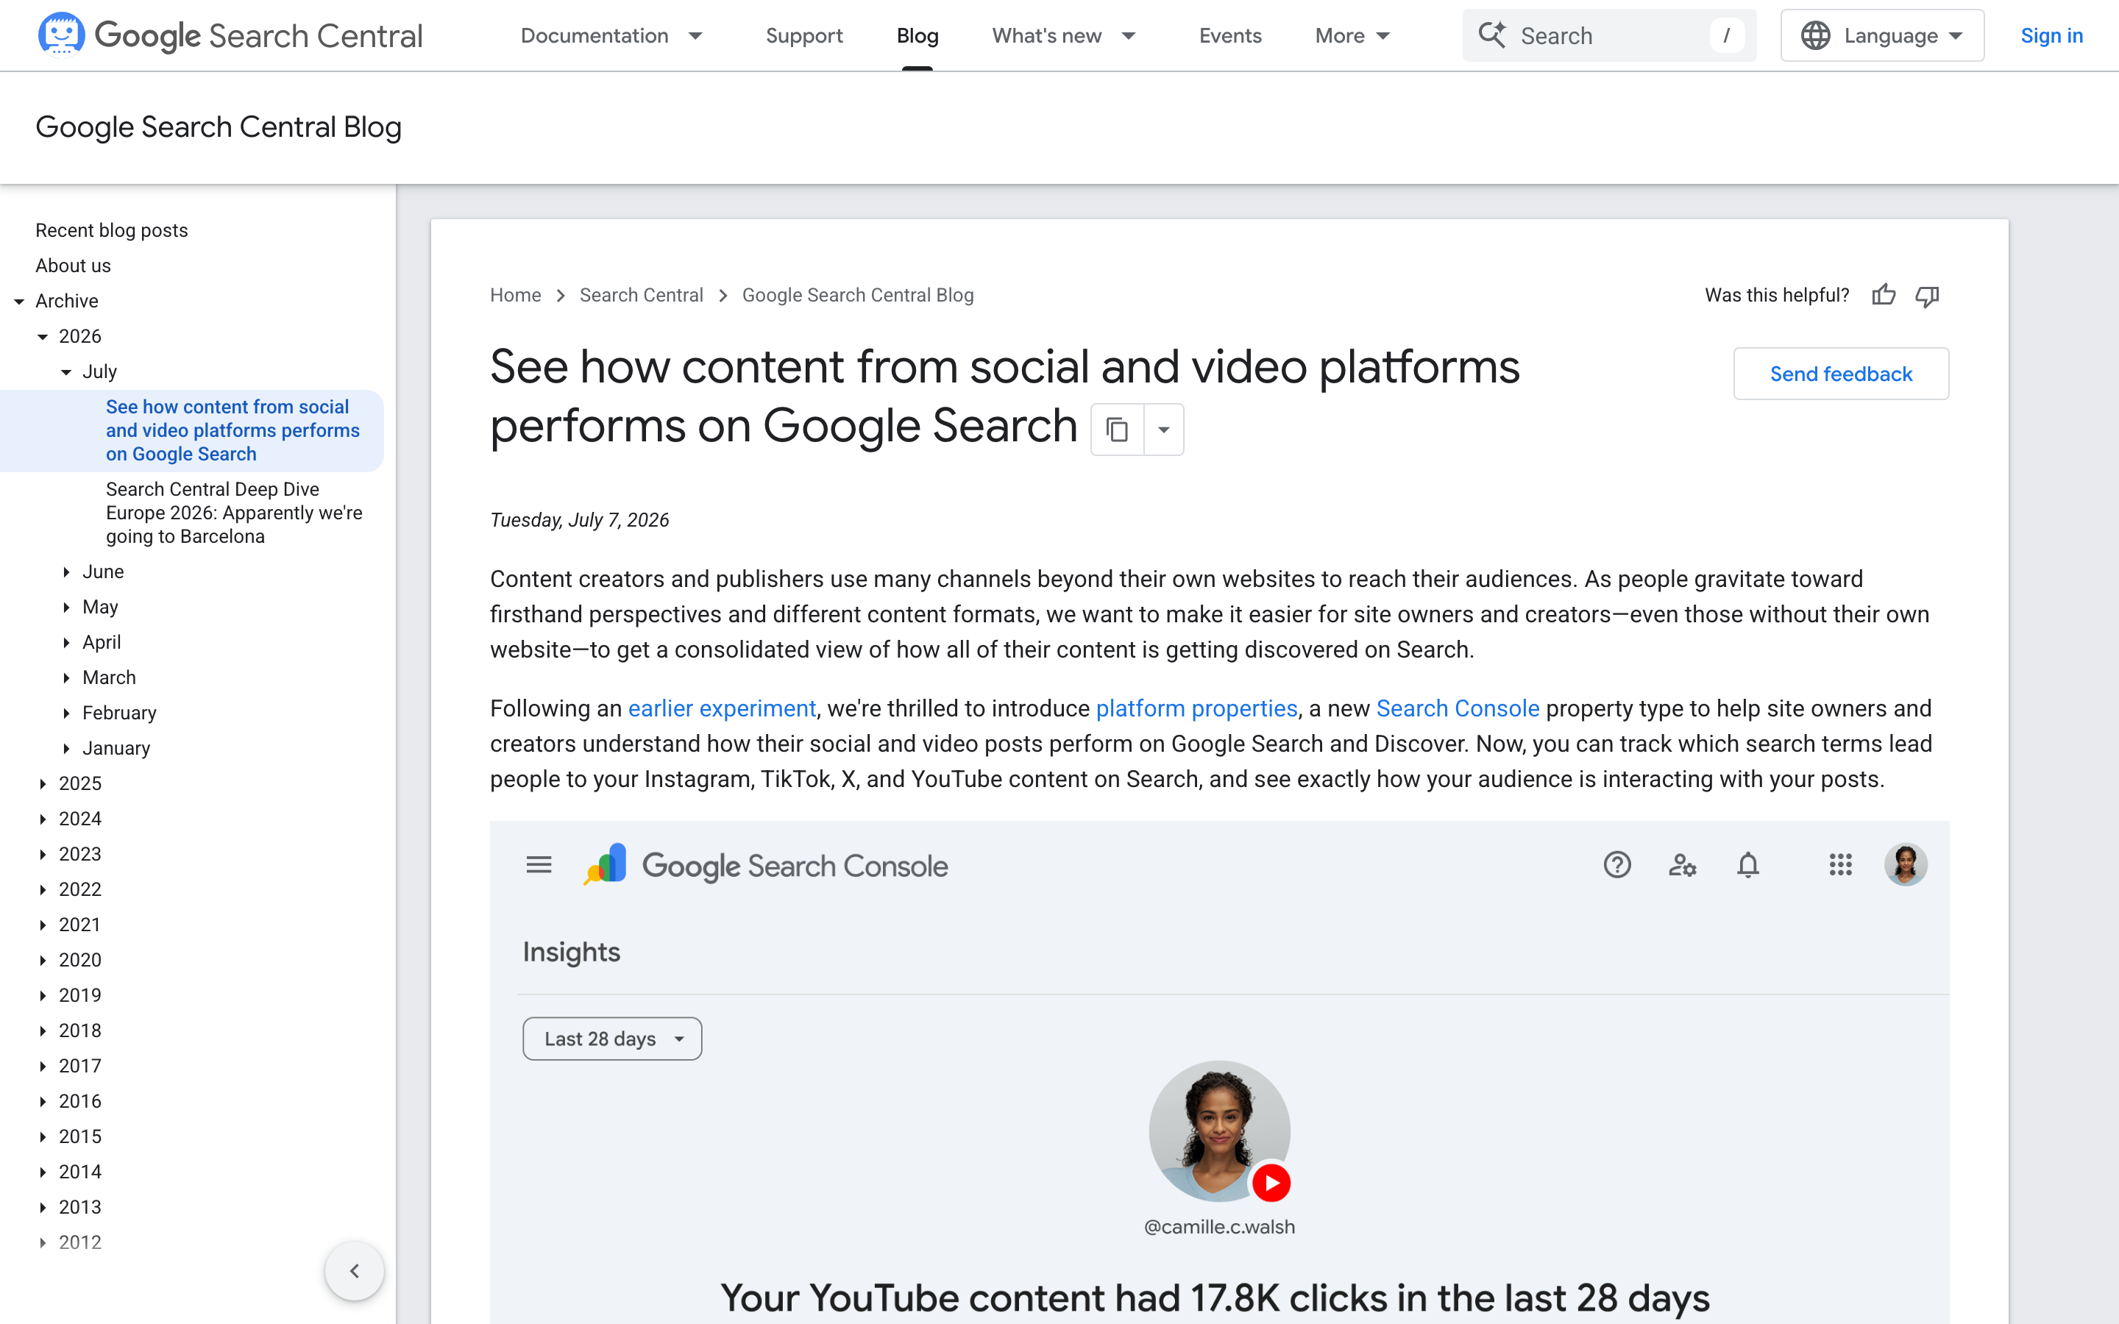Open the More dropdown menu
This screenshot has height=1324, width=2119.
tap(1353, 35)
